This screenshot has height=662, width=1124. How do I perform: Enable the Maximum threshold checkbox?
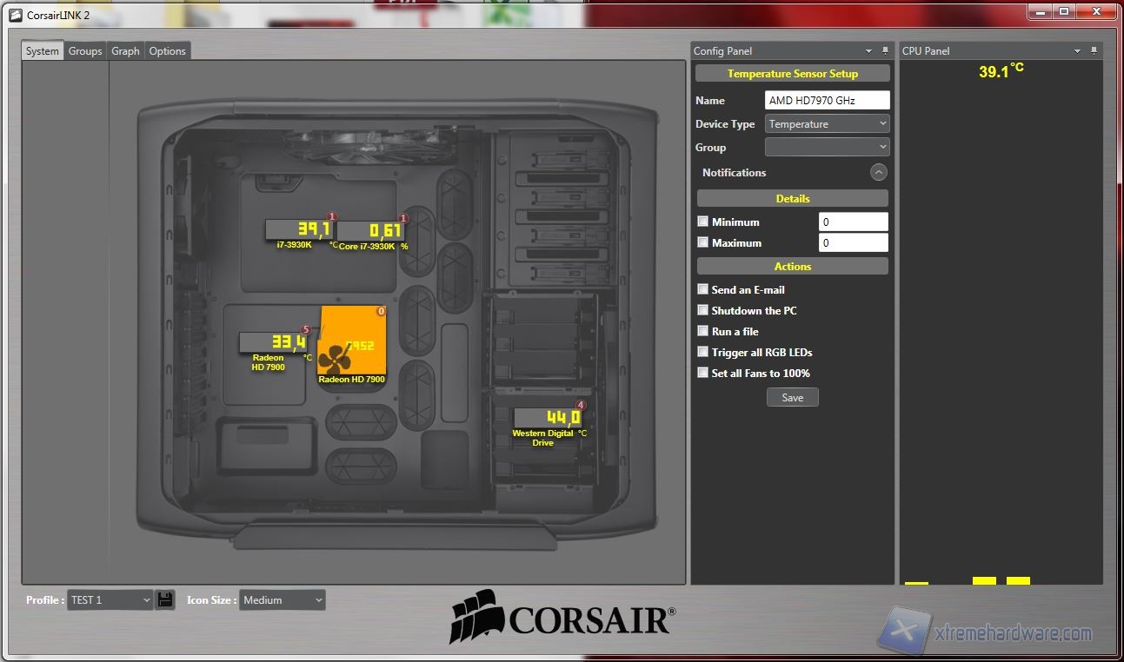tap(702, 242)
